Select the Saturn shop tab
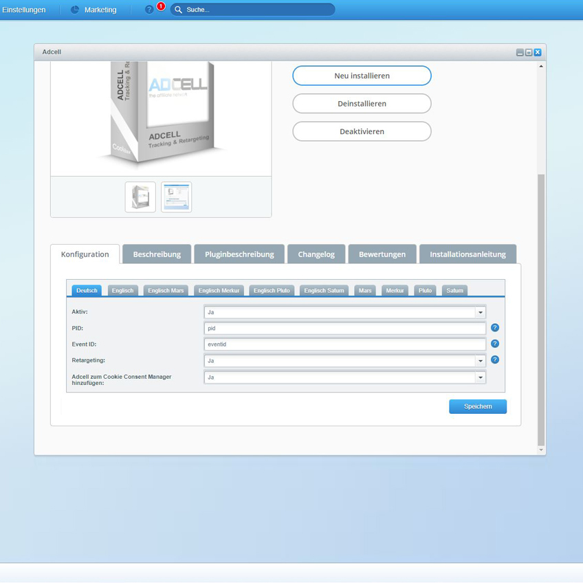 pos(454,290)
